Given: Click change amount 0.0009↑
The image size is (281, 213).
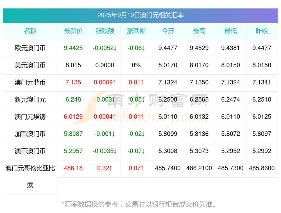Looking at the screenshot, I should coord(105,82).
